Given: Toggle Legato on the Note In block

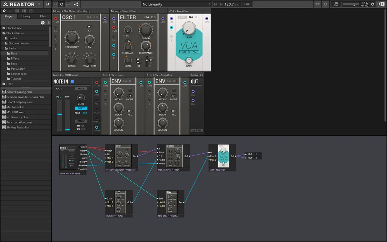Looking at the screenshot, I should (81, 108).
